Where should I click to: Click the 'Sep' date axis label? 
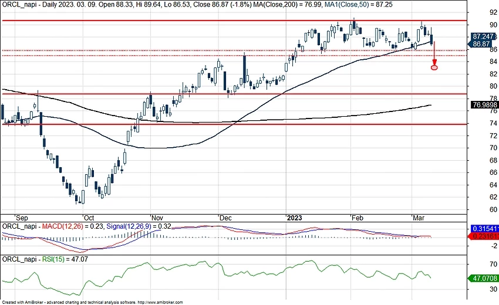(x=22, y=218)
